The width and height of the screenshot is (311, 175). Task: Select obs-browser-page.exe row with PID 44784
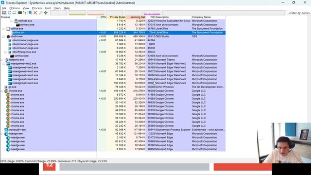(113, 40)
